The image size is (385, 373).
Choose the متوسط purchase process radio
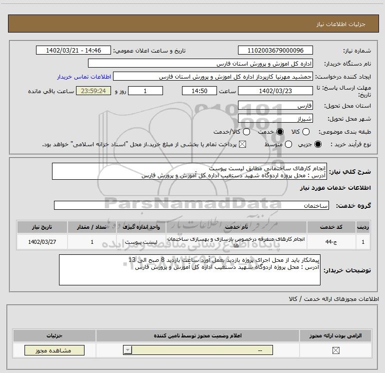click(288, 144)
